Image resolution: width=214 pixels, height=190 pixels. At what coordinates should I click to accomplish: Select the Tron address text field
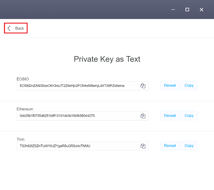click(83, 146)
